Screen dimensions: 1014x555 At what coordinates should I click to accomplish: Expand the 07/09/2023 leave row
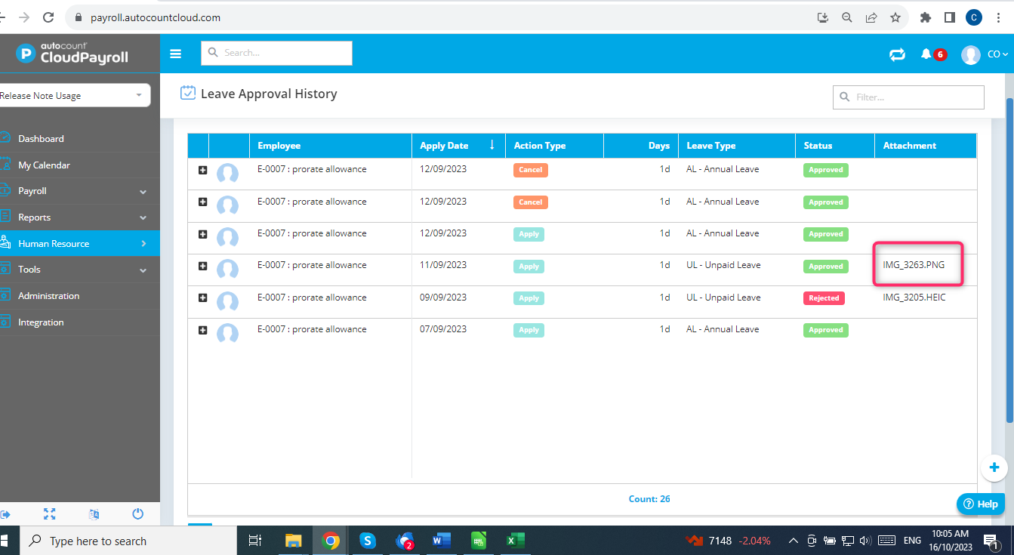202,330
